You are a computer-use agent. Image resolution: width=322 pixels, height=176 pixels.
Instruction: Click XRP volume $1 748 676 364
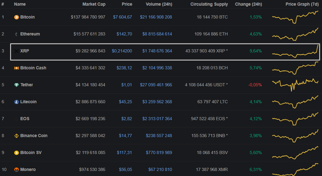(157, 51)
